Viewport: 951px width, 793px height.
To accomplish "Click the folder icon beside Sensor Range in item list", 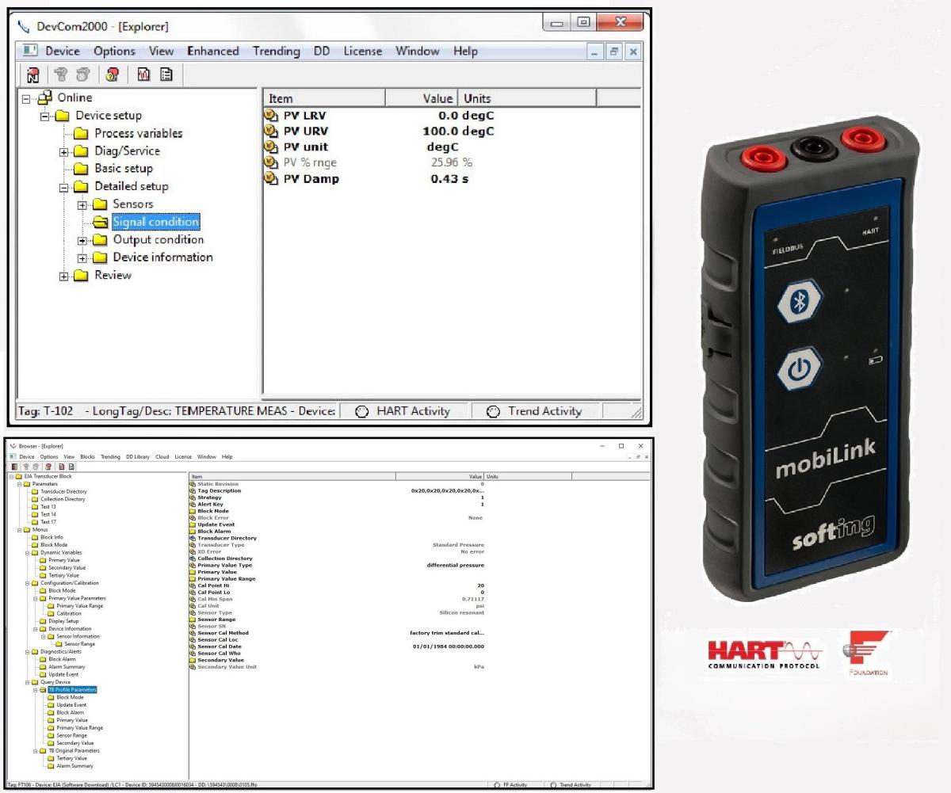I will [193, 620].
